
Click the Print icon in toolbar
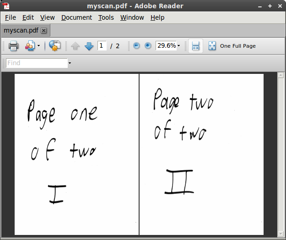[x=13, y=46]
